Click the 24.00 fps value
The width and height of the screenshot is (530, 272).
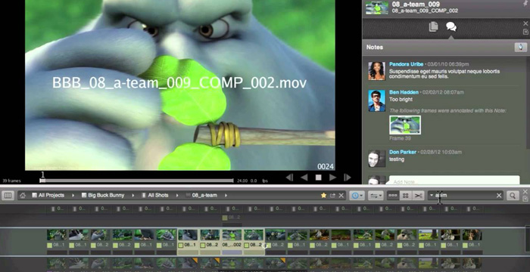(x=242, y=181)
